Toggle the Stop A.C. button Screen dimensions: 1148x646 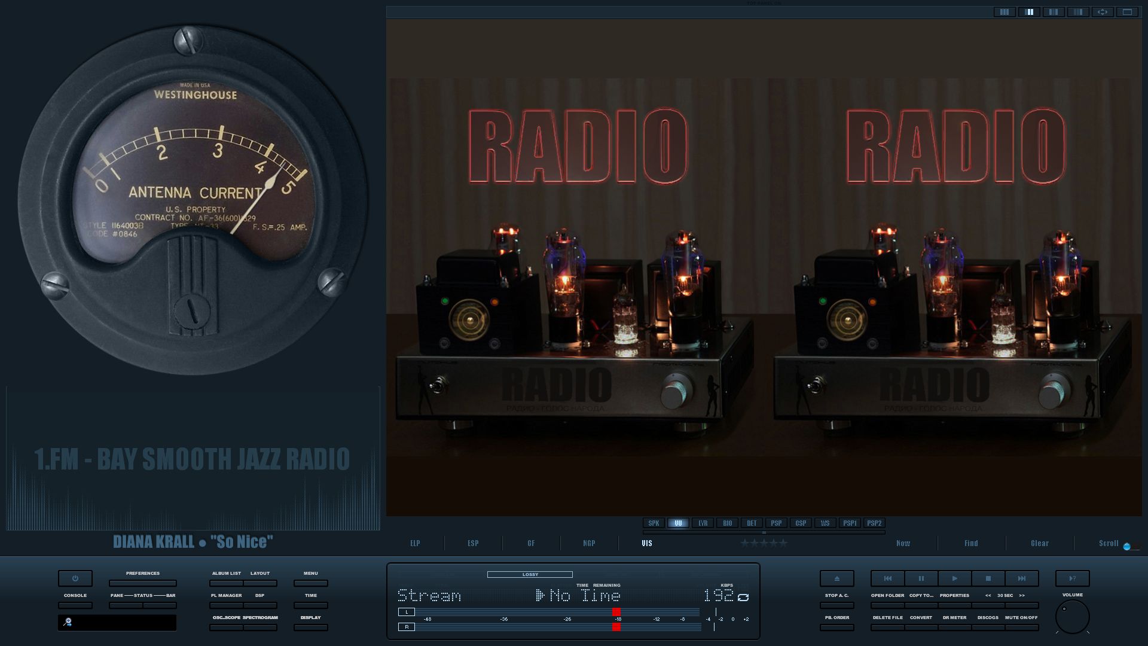(x=837, y=605)
